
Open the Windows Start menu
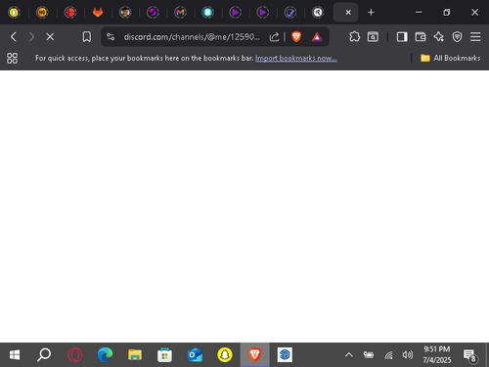point(15,355)
